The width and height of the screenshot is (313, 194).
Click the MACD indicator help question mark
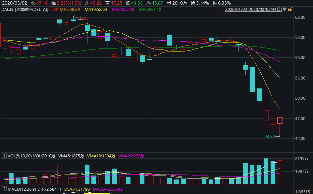click(4, 189)
